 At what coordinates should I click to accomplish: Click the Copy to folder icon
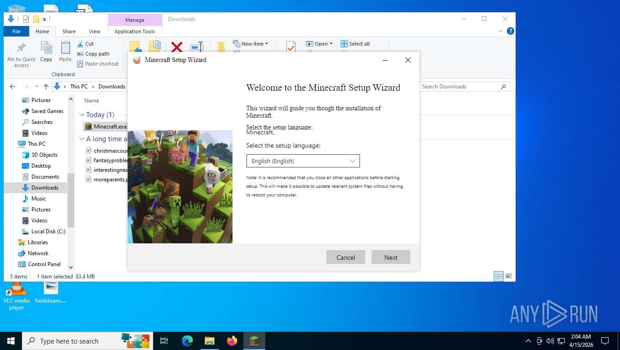(x=155, y=46)
